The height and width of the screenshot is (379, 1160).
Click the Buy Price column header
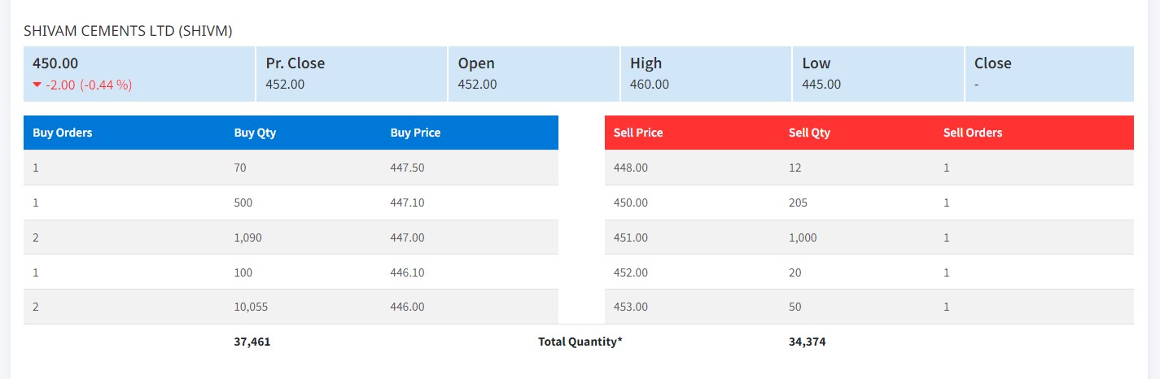415,133
